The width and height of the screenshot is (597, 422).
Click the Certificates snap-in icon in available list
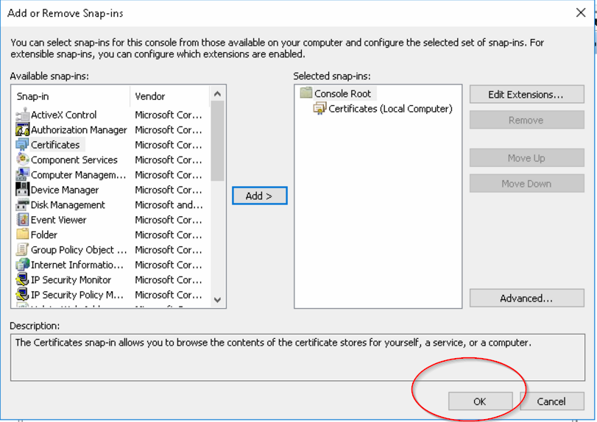(x=23, y=145)
